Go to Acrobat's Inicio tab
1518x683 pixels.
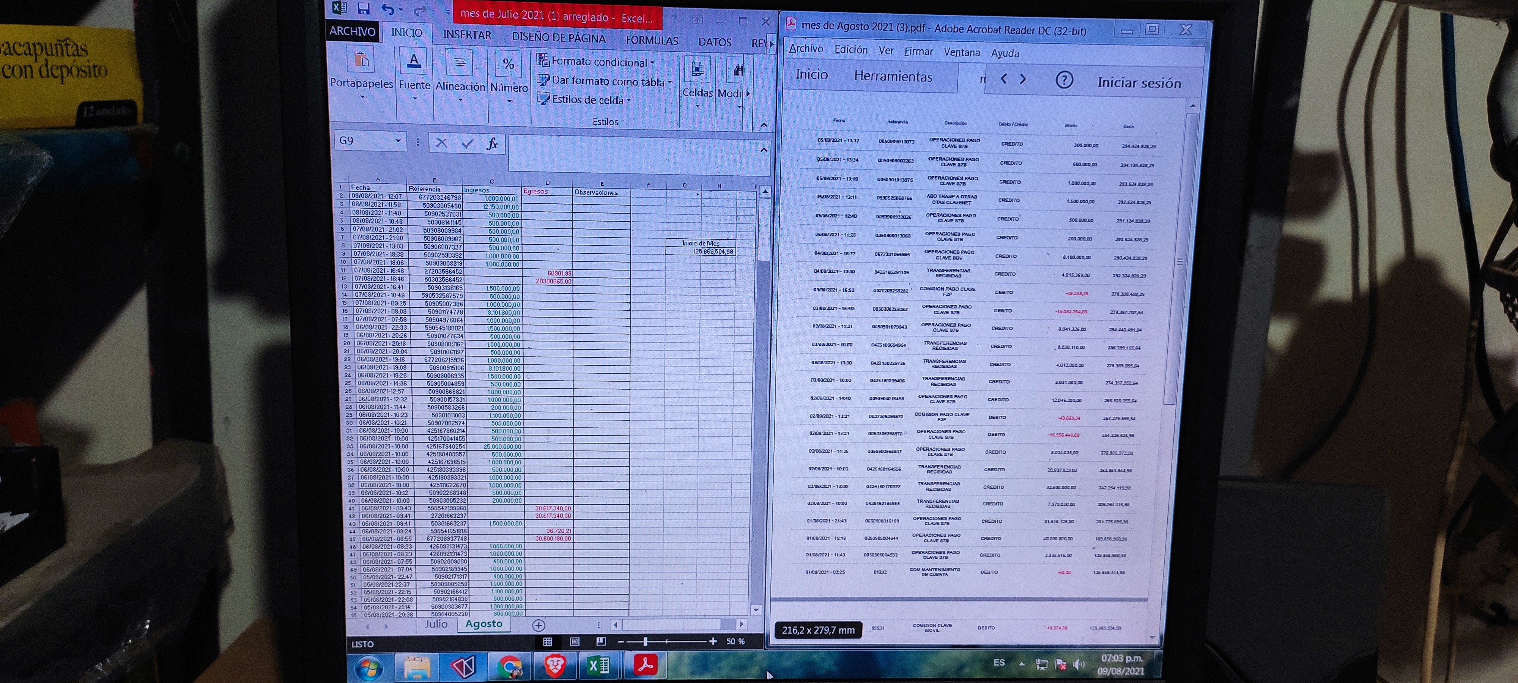click(811, 74)
